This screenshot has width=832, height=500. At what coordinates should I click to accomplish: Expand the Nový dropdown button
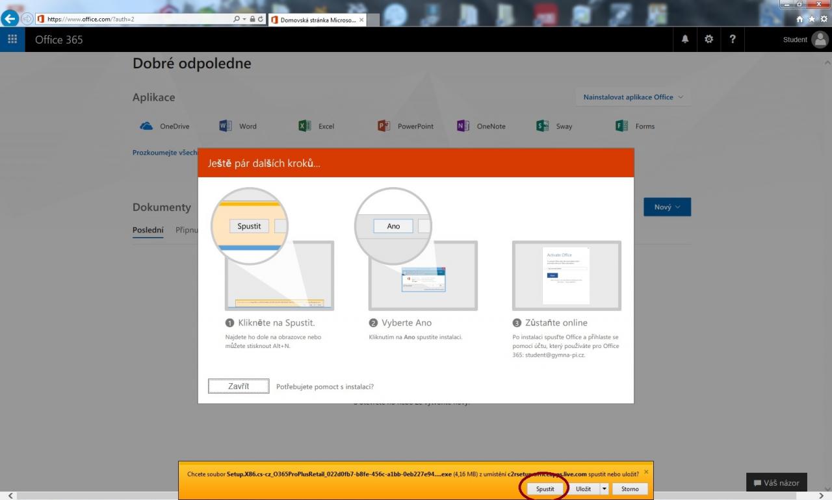(667, 206)
